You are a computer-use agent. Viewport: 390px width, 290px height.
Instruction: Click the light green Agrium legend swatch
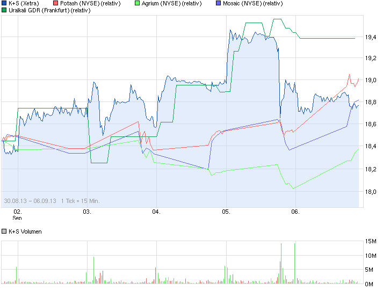[137, 3]
